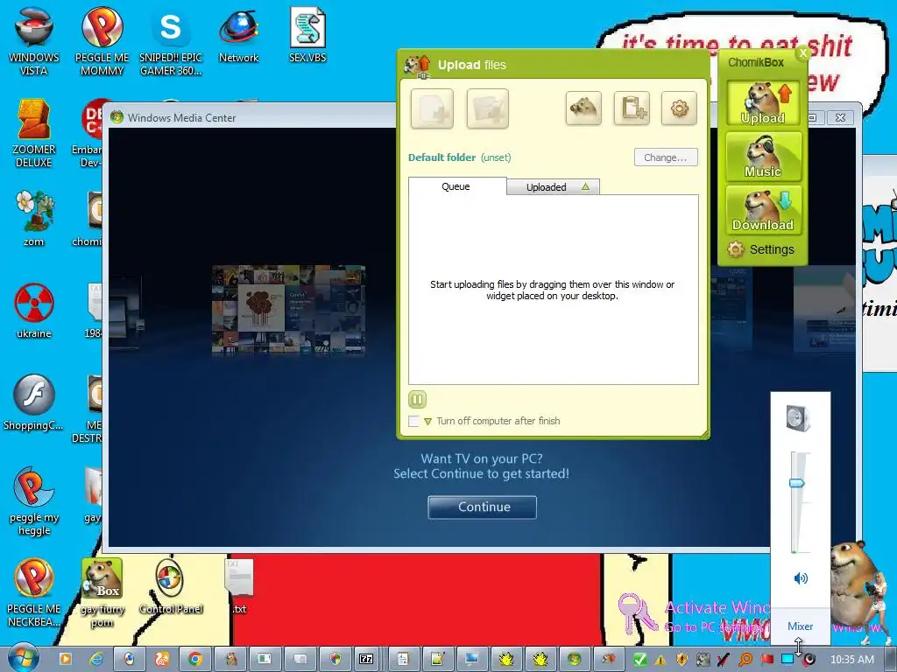The height and width of the screenshot is (672, 897).
Task: Click the ChomikBox Music button
Action: pos(763,157)
